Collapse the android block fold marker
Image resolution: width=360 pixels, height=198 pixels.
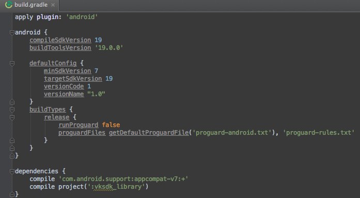click(12, 32)
